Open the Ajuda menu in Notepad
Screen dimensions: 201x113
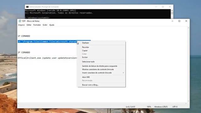point(52,25)
